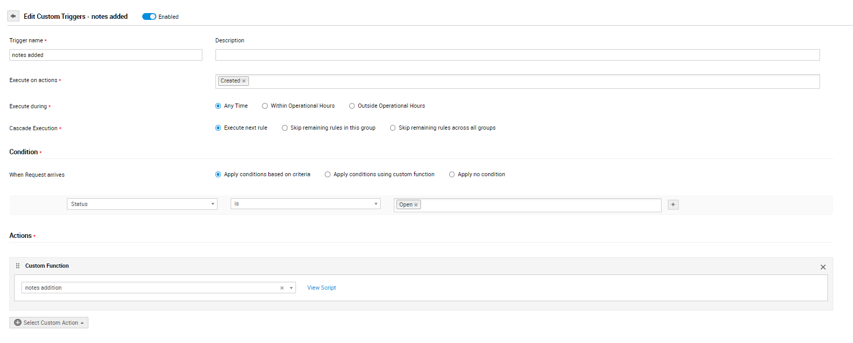Select Apply conditions using custom function
853x343 pixels.
[x=327, y=175]
